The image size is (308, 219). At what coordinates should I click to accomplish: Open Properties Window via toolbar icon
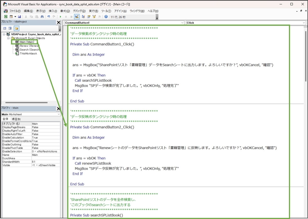pyautogui.click(x=89, y=17)
